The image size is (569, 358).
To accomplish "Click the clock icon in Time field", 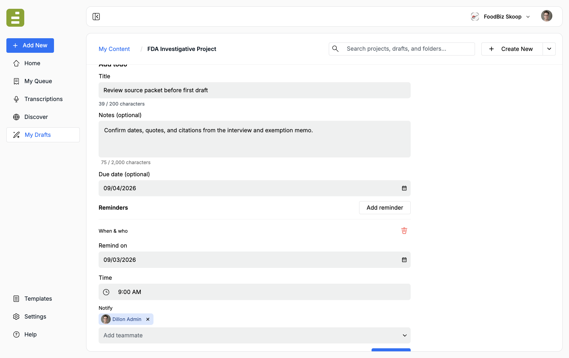I will [x=106, y=292].
